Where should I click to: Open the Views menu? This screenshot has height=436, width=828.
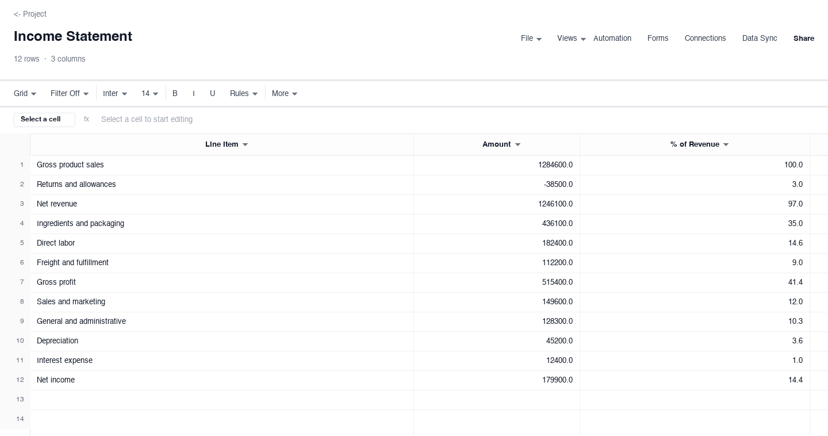(x=572, y=39)
